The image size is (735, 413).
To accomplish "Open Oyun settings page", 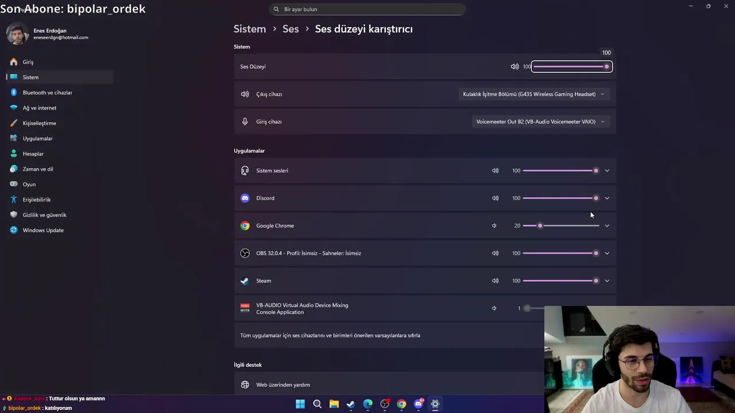I will tap(60, 184).
